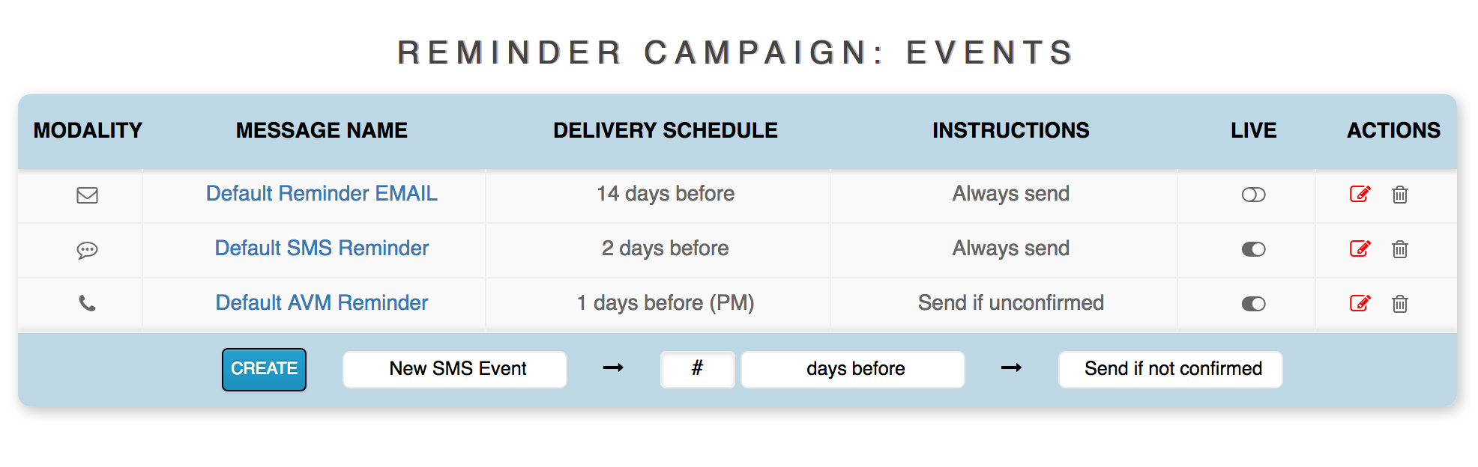Turn off live toggle for SMS Reminder

1253,249
